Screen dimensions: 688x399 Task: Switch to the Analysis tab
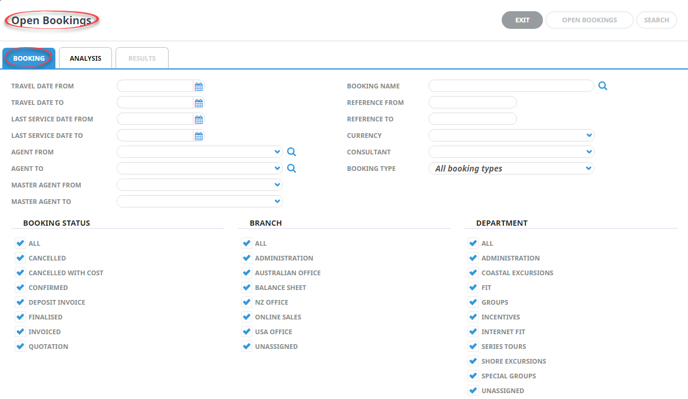(x=85, y=58)
